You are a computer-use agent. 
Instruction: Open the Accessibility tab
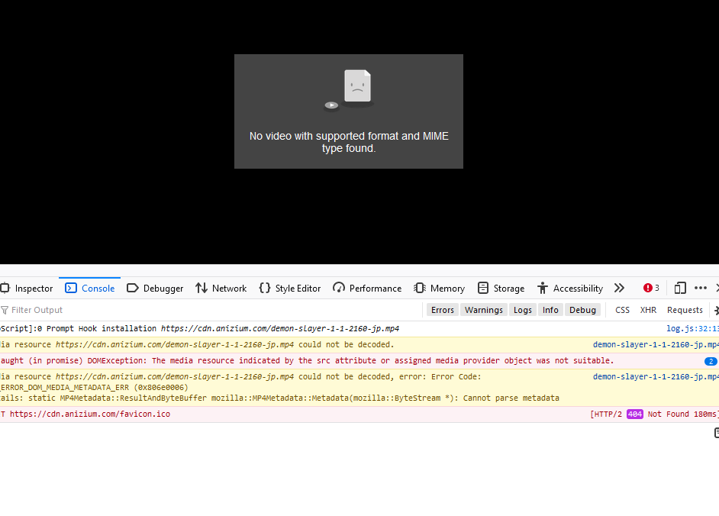point(570,288)
